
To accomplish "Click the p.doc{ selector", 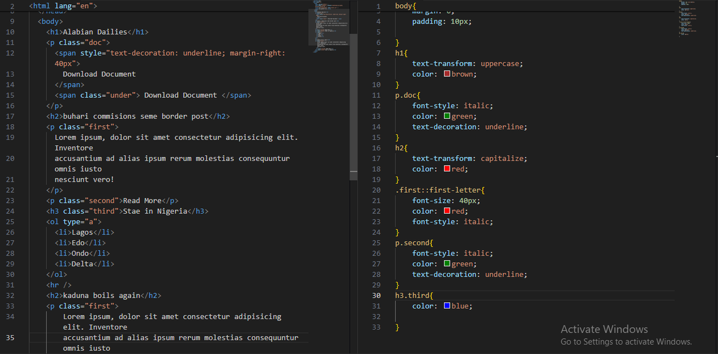I will [407, 96].
